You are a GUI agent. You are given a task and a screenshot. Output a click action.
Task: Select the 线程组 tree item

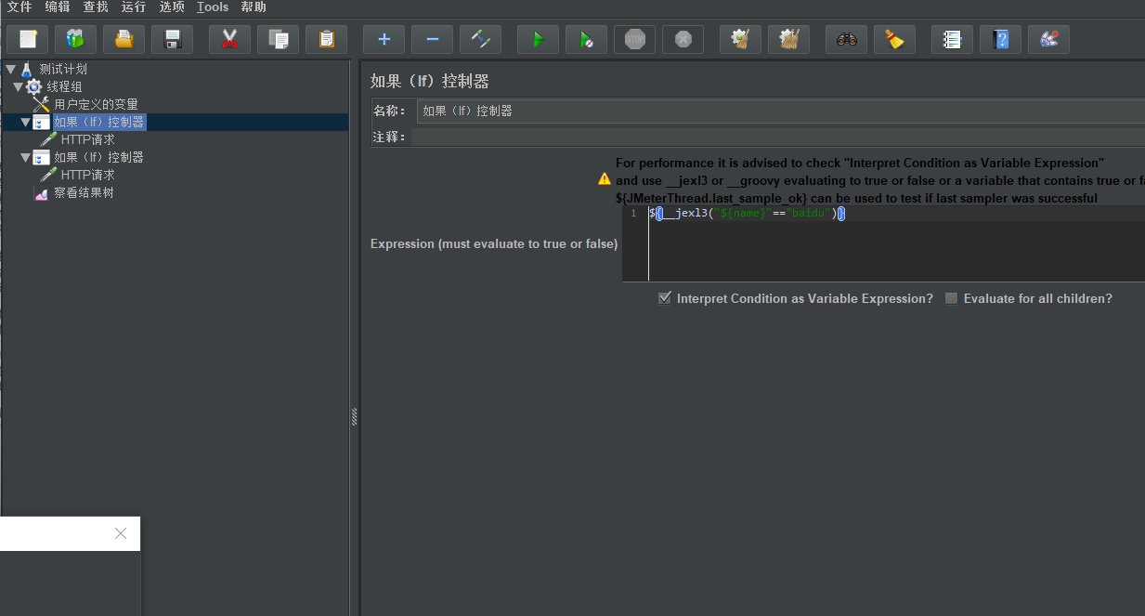65,86
